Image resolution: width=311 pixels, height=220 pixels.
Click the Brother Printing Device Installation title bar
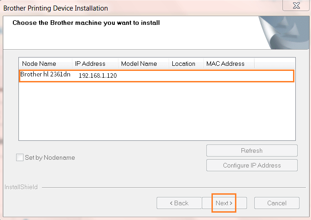pos(115,8)
